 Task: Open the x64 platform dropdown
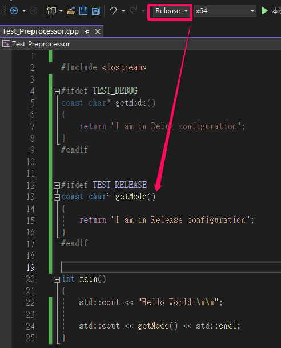[225, 11]
